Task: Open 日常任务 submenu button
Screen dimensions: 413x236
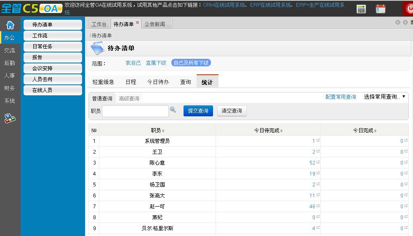Action: (x=53, y=47)
